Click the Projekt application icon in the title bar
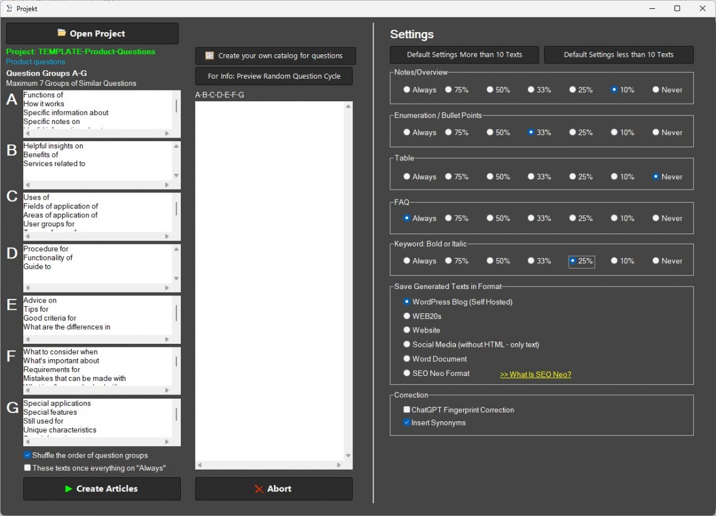Viewport: 716px width, 516px height. pos(8,8)
